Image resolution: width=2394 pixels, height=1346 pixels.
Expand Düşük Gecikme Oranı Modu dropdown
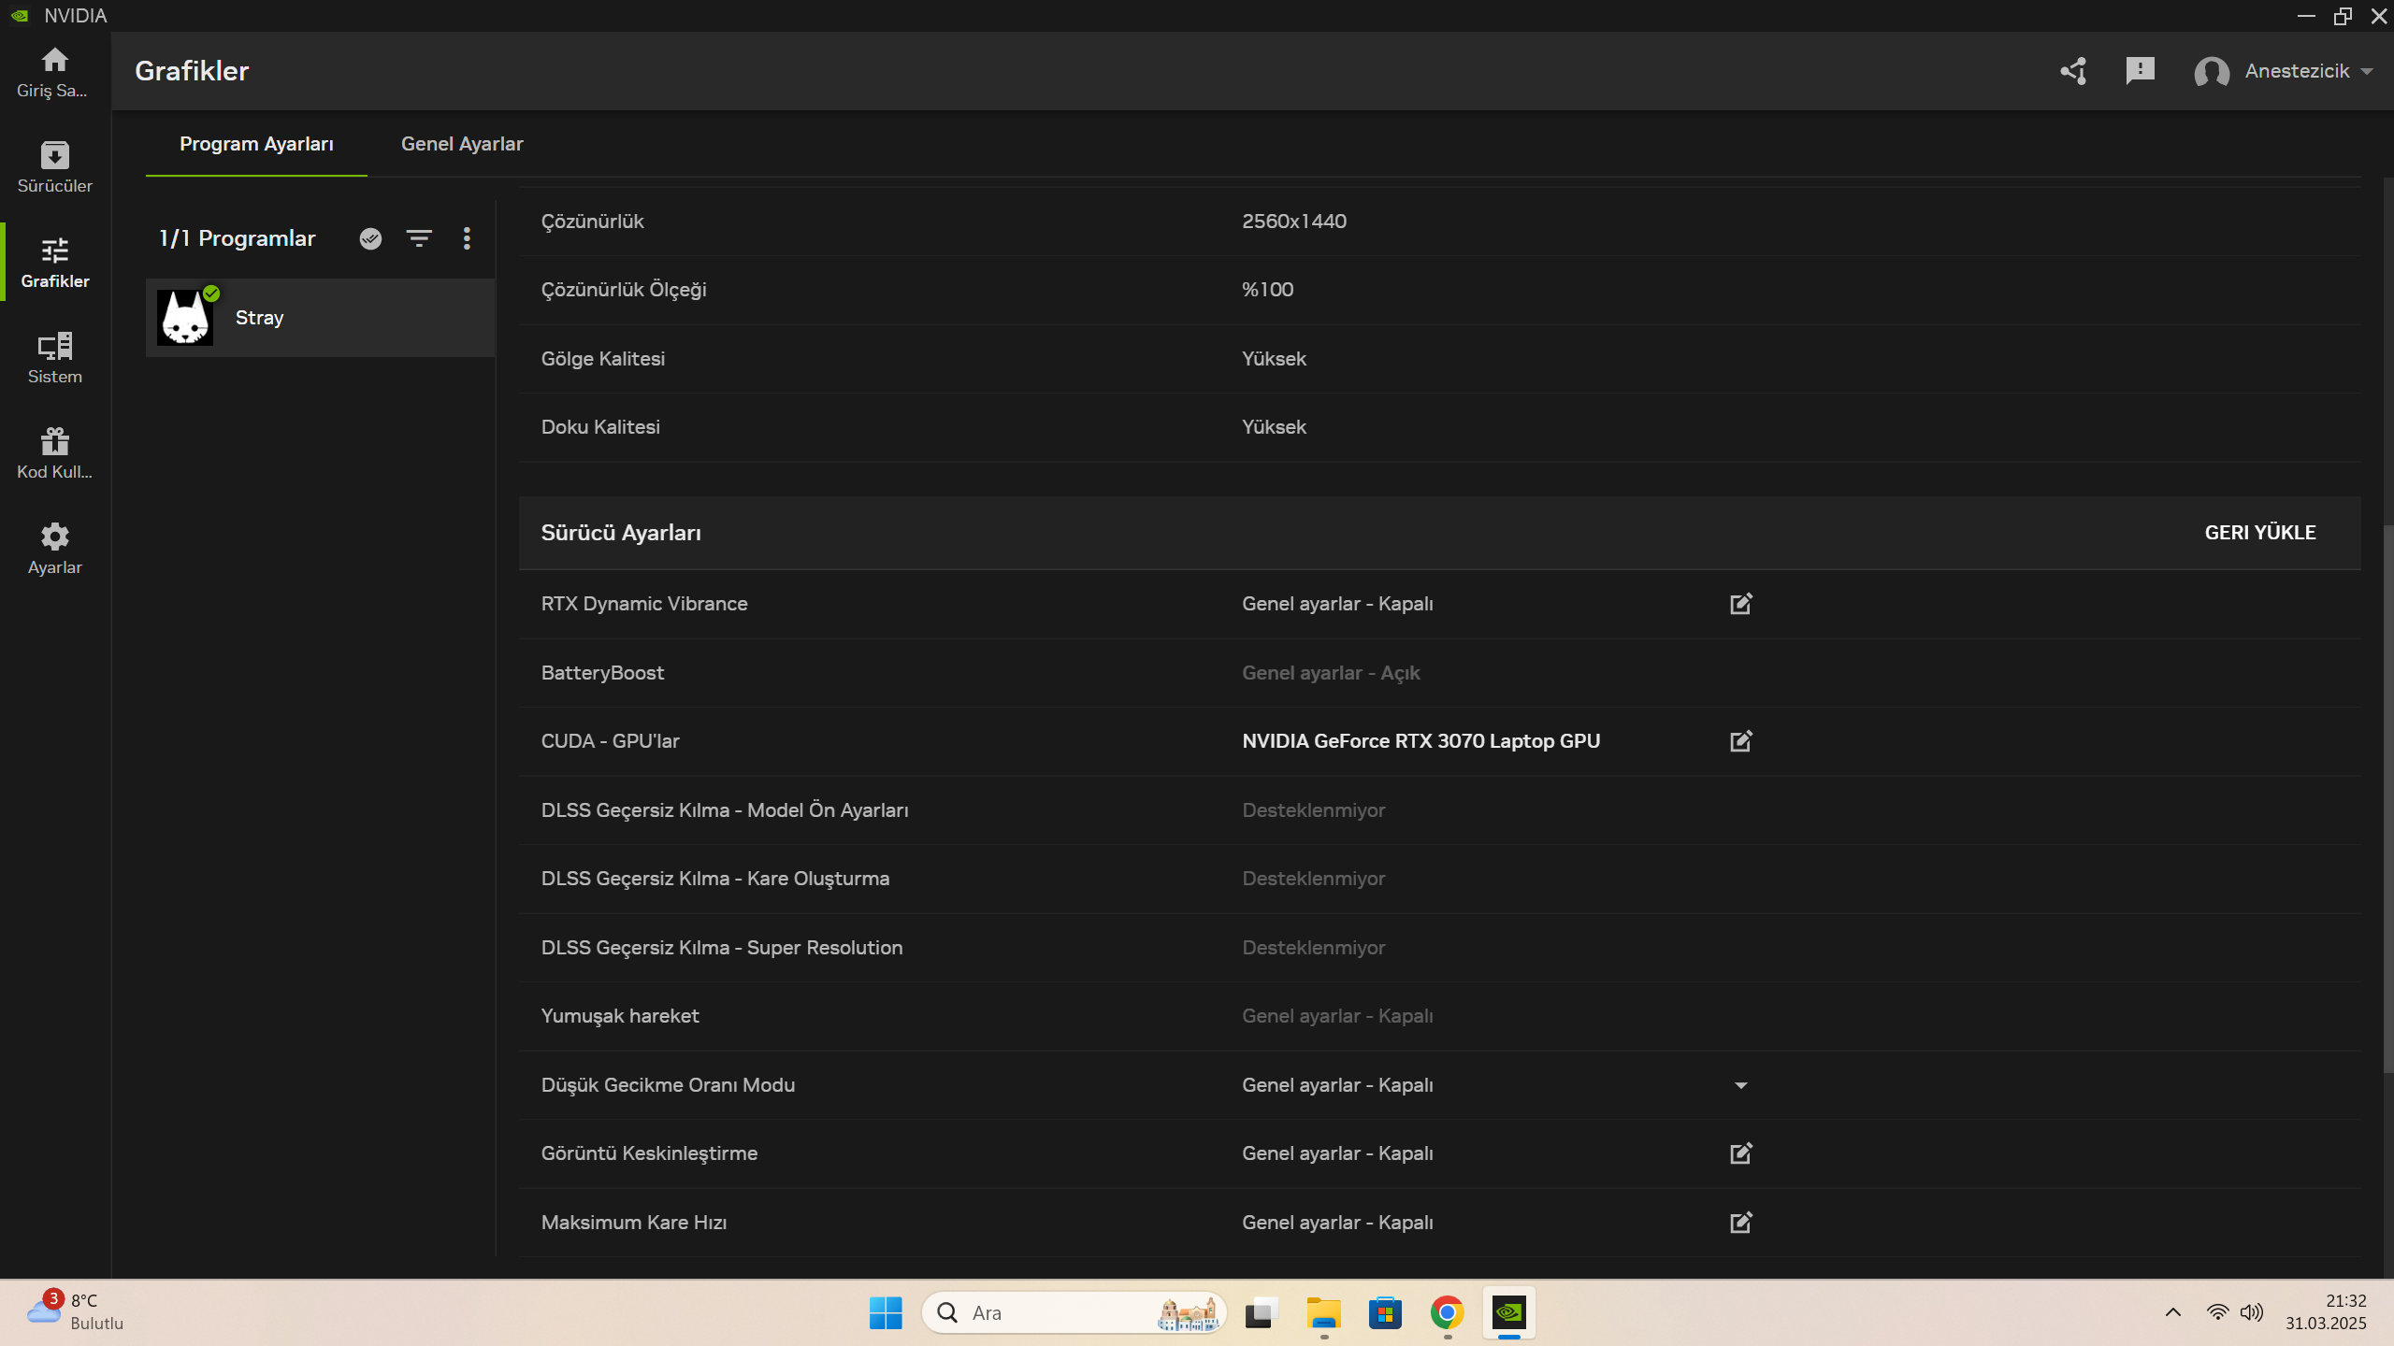[1740, 1085]
